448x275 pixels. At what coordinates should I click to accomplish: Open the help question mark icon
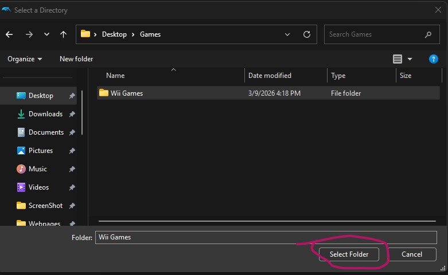pos(434,59)
